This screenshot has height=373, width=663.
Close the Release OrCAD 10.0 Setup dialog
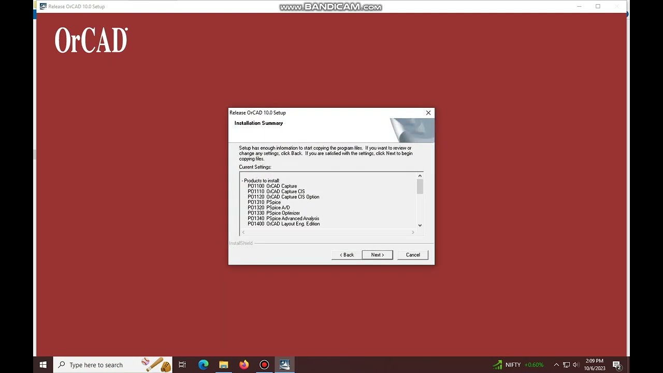point(428,112)
